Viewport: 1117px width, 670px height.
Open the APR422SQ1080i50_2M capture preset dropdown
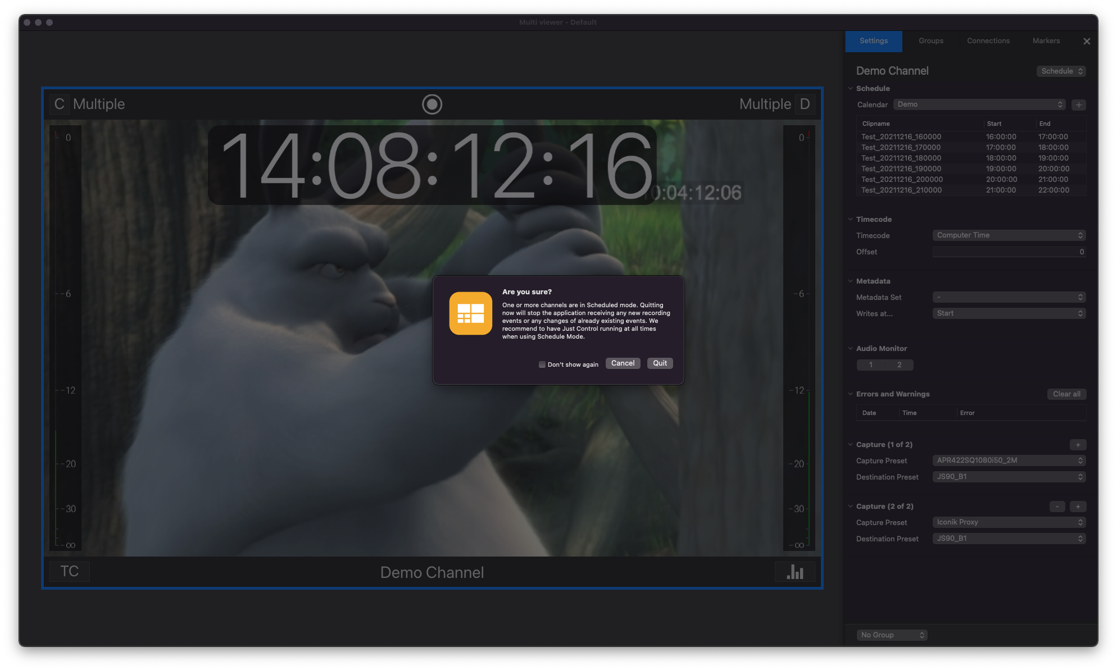pyautogui.click(x=1009, y=461)
